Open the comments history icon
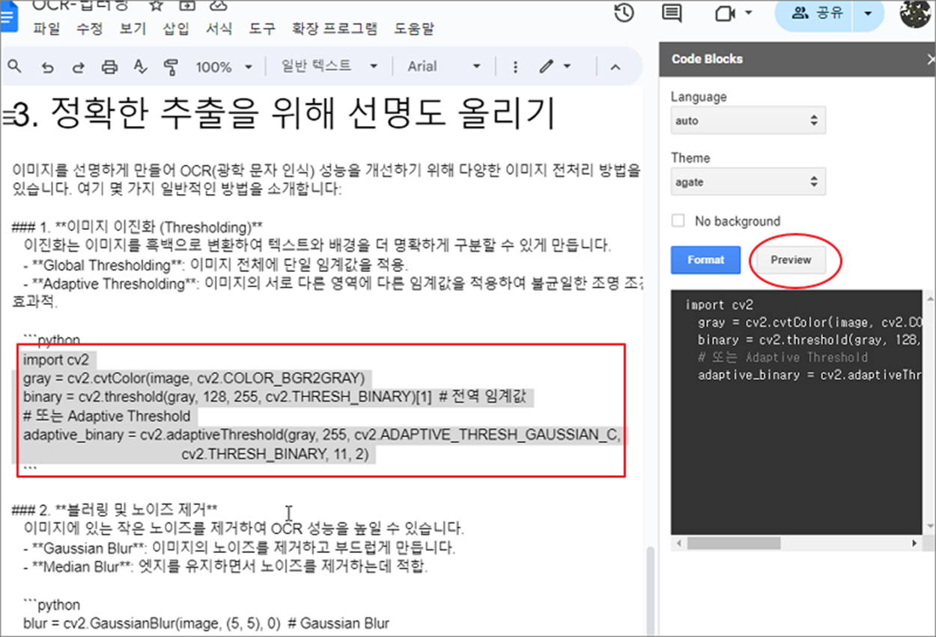The image size is (936, 637). 672,13
